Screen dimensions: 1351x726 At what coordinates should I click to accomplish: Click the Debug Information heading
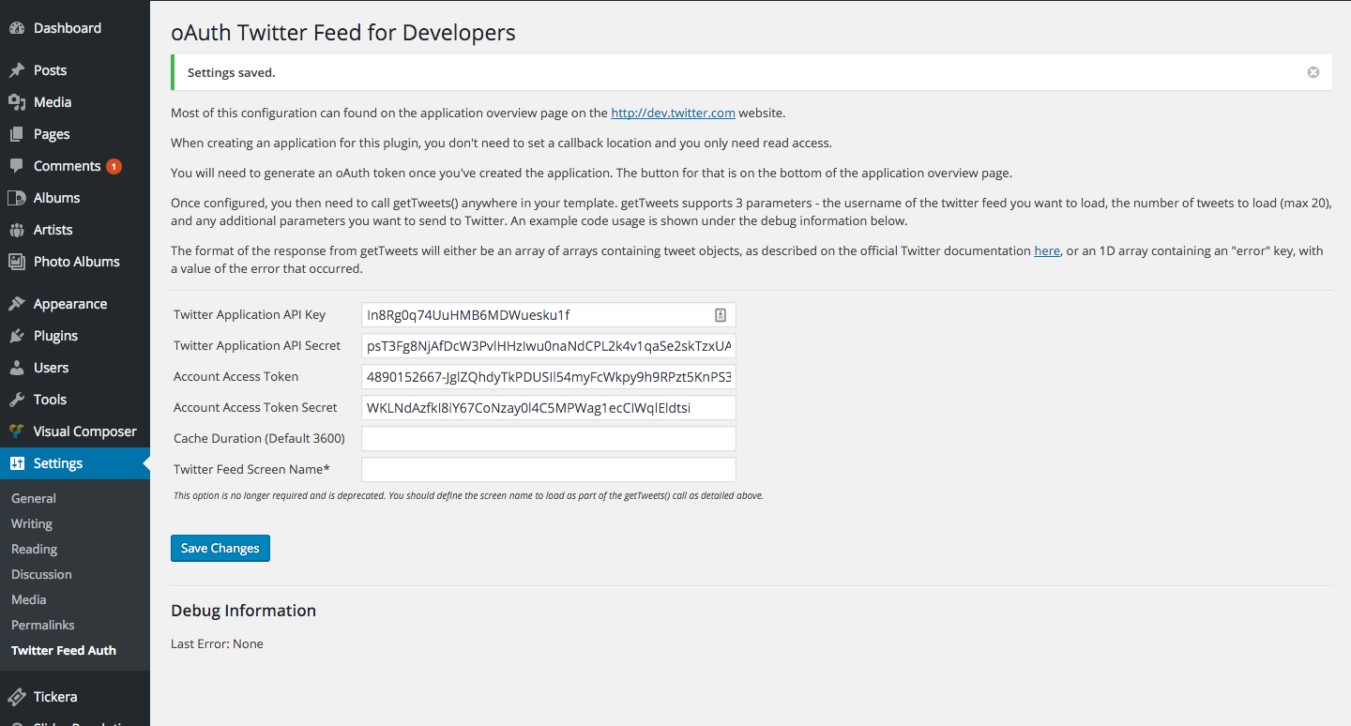pos(243,611)
